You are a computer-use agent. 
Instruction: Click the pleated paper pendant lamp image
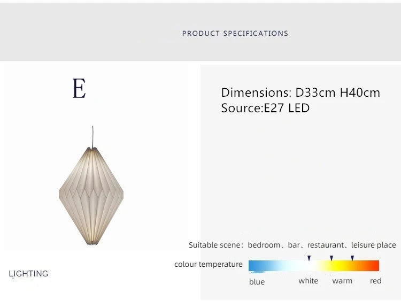90,195
